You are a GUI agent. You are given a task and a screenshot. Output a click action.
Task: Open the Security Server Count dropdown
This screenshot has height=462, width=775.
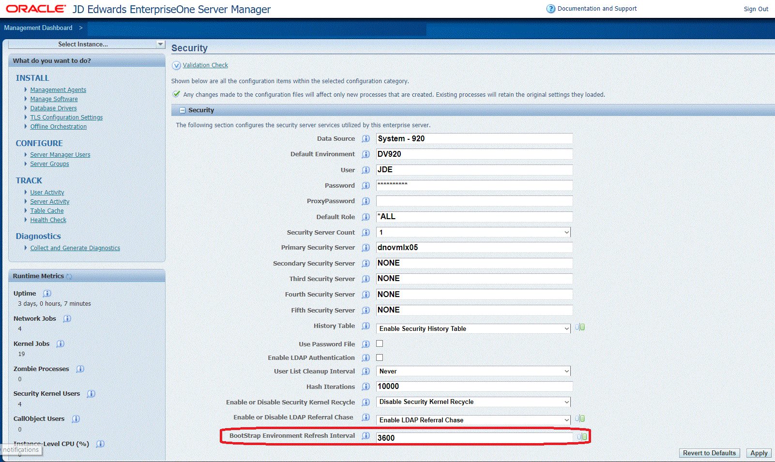point(473,232)
